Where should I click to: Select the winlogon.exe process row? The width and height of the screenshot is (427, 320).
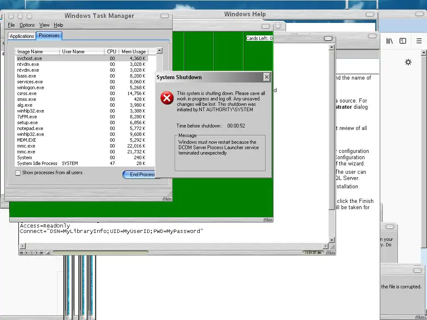coord(82,87)
